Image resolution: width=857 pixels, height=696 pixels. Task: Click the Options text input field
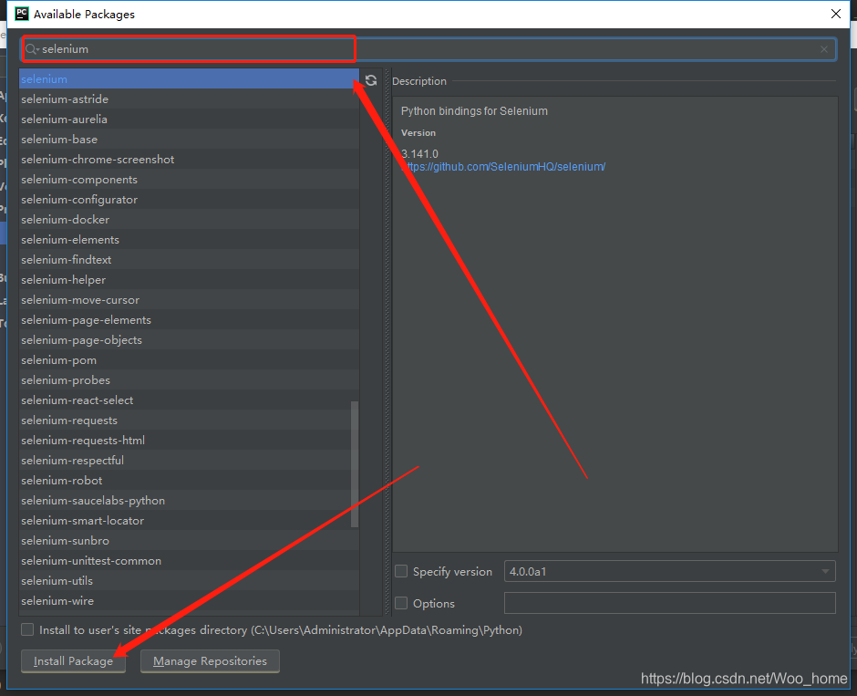(x=669, y=603)
